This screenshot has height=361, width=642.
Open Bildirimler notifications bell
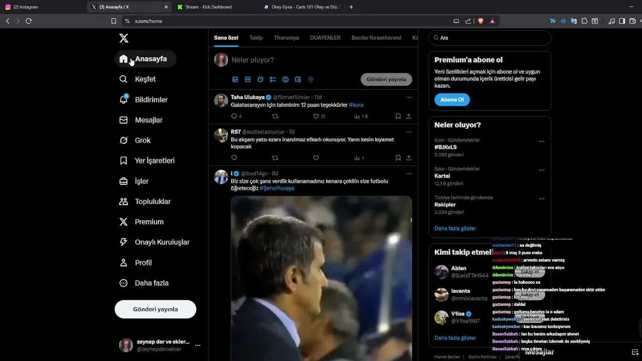[x=143, y=100]
